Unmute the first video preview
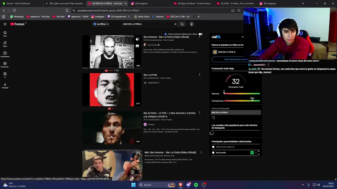This screenshot has width=337, height=189. coord(137,39)
